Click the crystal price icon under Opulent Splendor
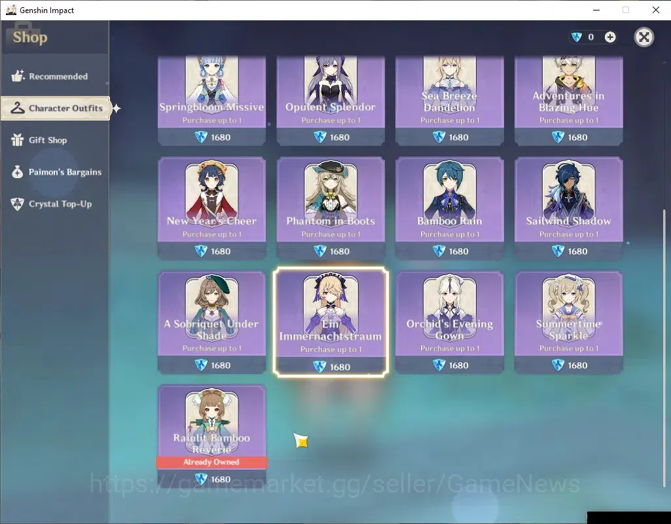This screenshot has width=671, height=524. point(319,138)
